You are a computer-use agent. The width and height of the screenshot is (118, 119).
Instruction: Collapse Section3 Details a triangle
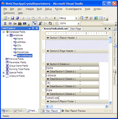[48, 64]
